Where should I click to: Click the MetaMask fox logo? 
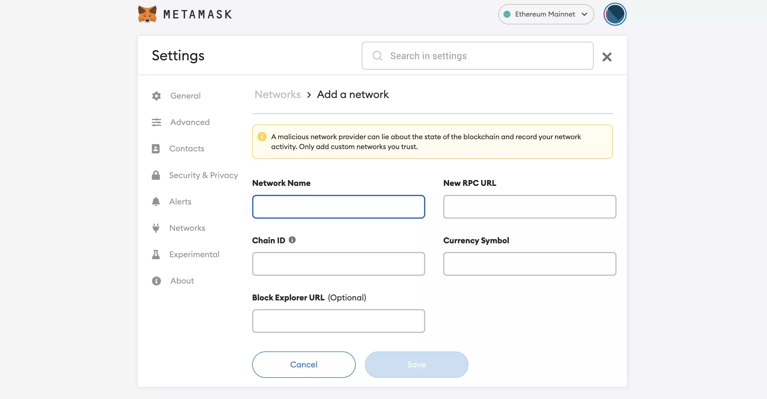147,14
